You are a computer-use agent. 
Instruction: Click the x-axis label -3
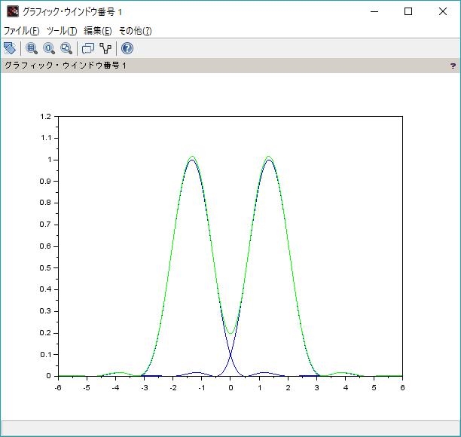(145, 387)
